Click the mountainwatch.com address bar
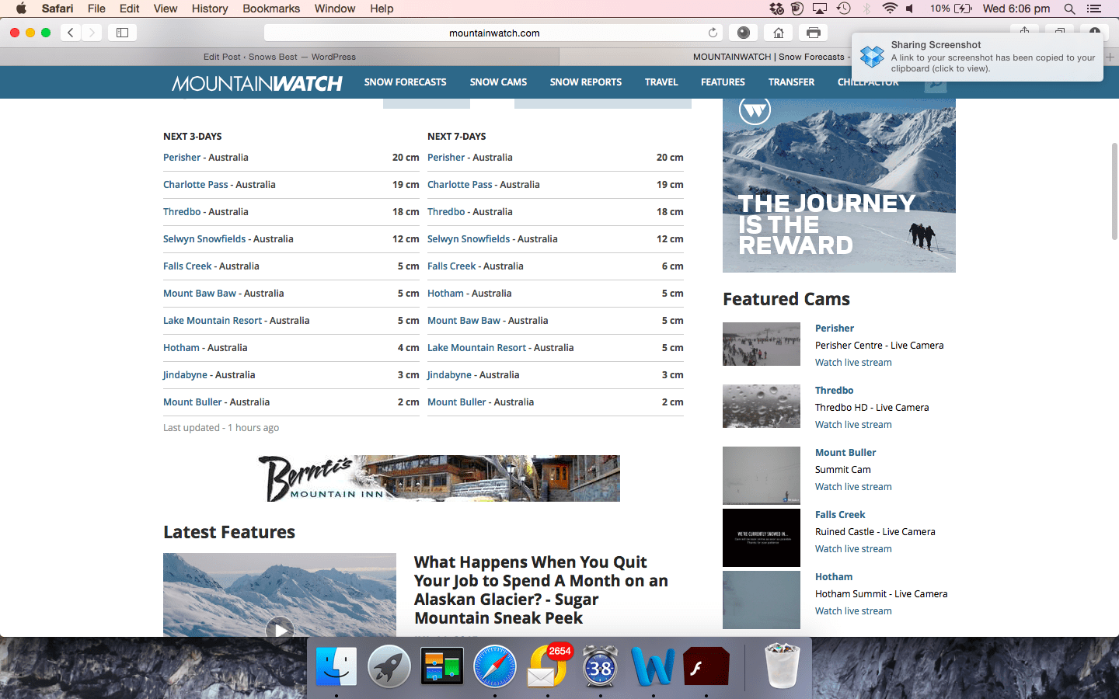This screenshot has height=699, width=1119. point(494,33)
